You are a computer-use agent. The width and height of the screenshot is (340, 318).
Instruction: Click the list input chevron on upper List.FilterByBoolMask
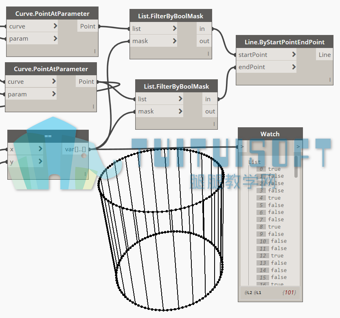pyautogui.click(x=175, y=28)
